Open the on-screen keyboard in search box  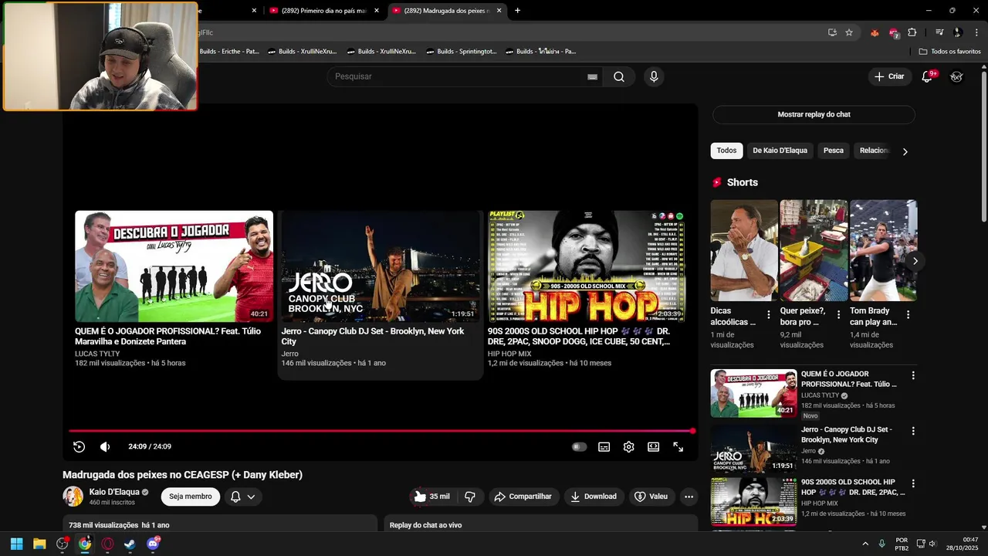tap(592, 76)
